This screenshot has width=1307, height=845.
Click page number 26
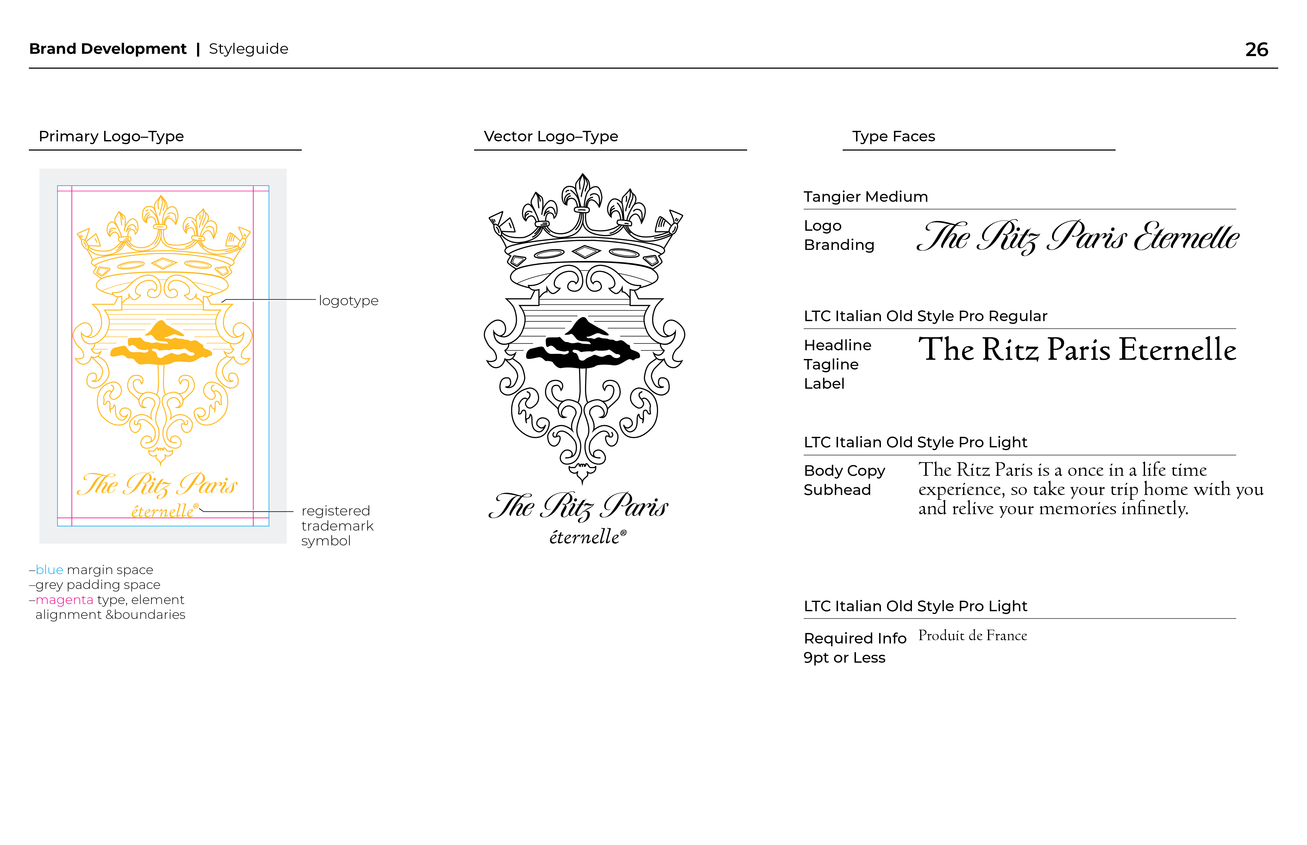(x=1257, y=49)
